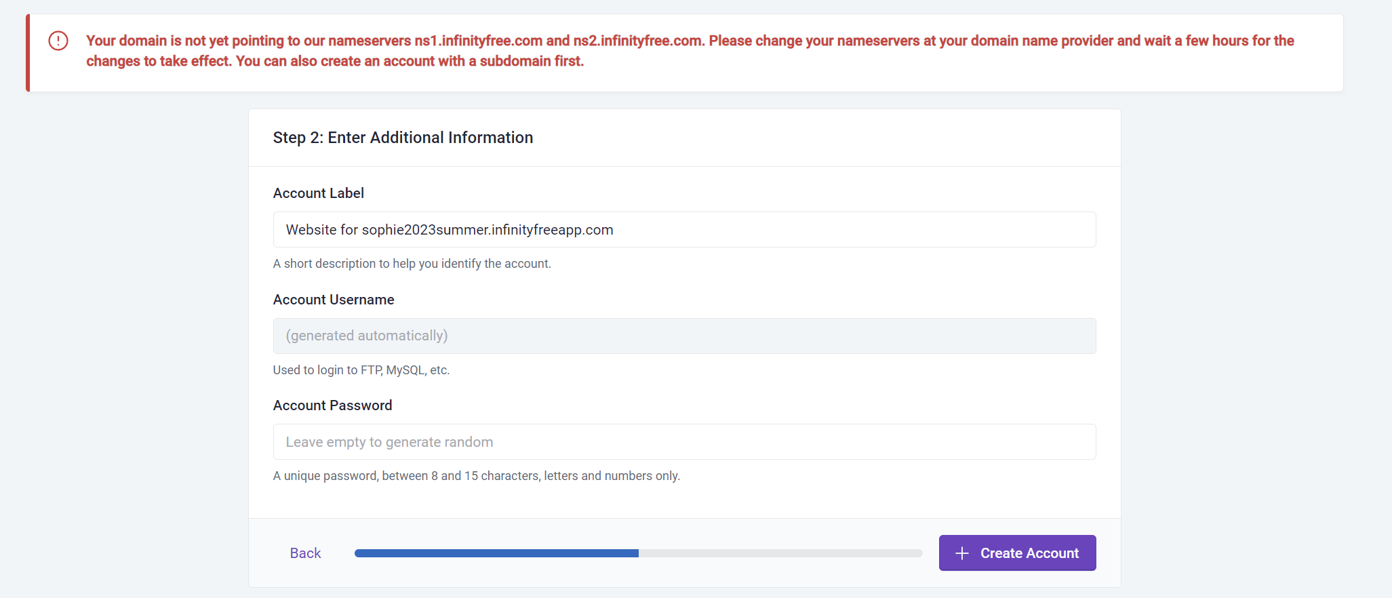
Task: Click the "Used to login to FTP" hint
Action: pyautogui.click(x=361, y=370)
